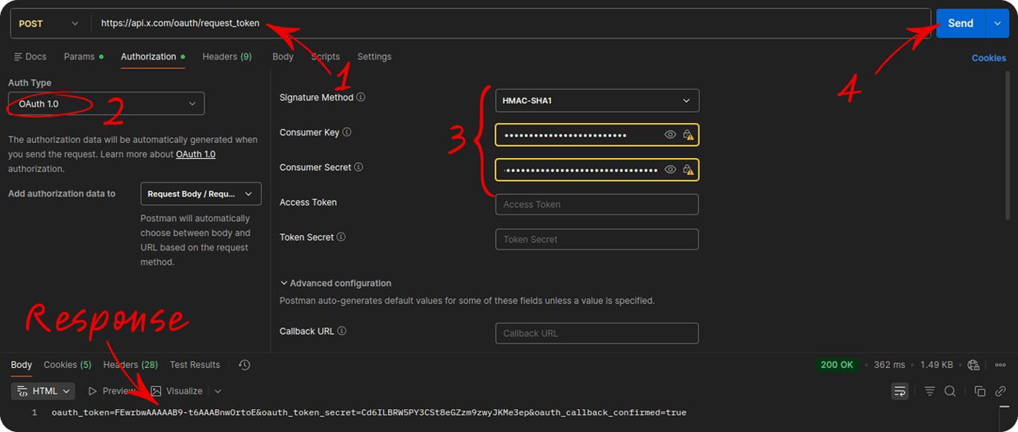Open the network globe lock icon
Image resolution: width=1018 pixels, height=432 pixels.
(x=973, y=365)
